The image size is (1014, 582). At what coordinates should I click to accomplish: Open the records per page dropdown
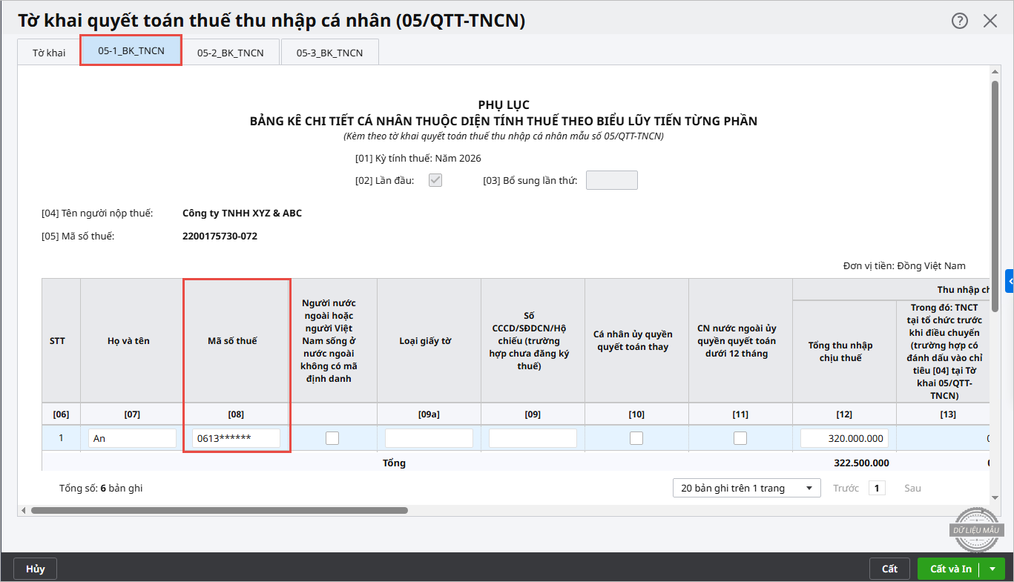tap(746, 488)
